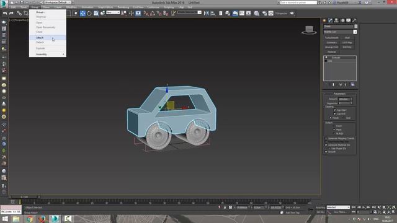Image resolution: width=397 pixels, height=223 pixels.
Task: Click the Redo arrow icon
Action: point(11,13)
